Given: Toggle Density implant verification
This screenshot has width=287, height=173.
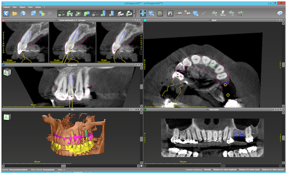Looking at the screenshot, I should (208, 170).
